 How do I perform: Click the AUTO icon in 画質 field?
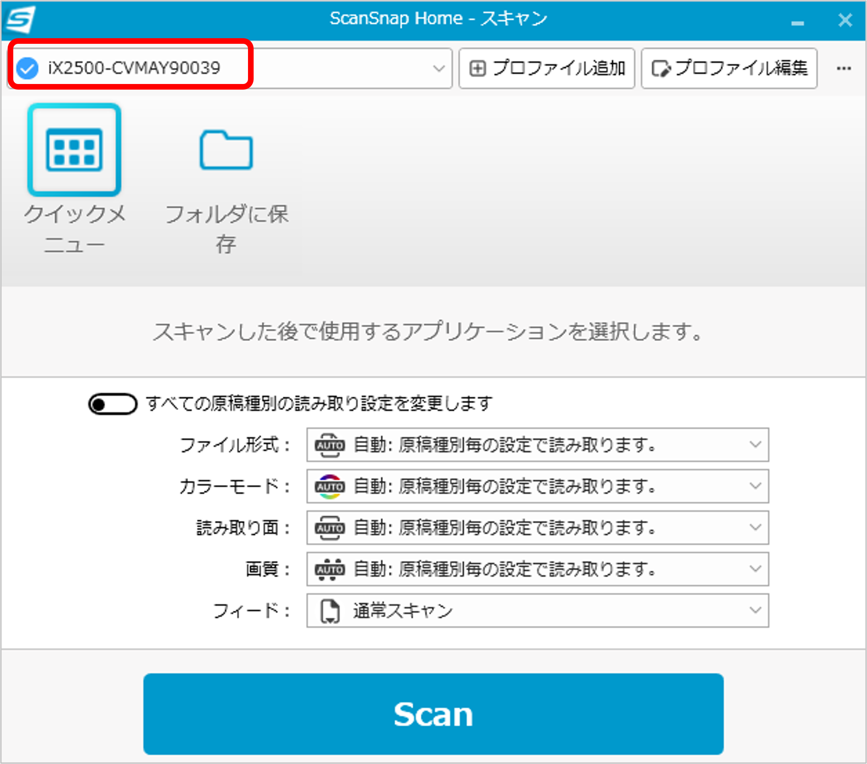pos(329,569)
